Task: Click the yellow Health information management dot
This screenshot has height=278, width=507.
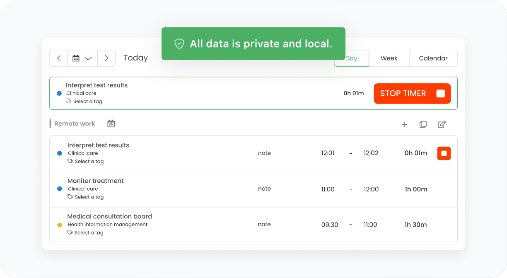Action: 60,225
